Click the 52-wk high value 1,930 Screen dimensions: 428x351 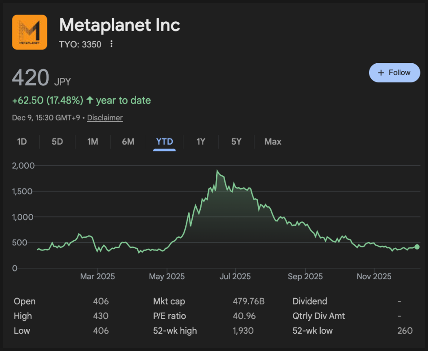point(243,331)
